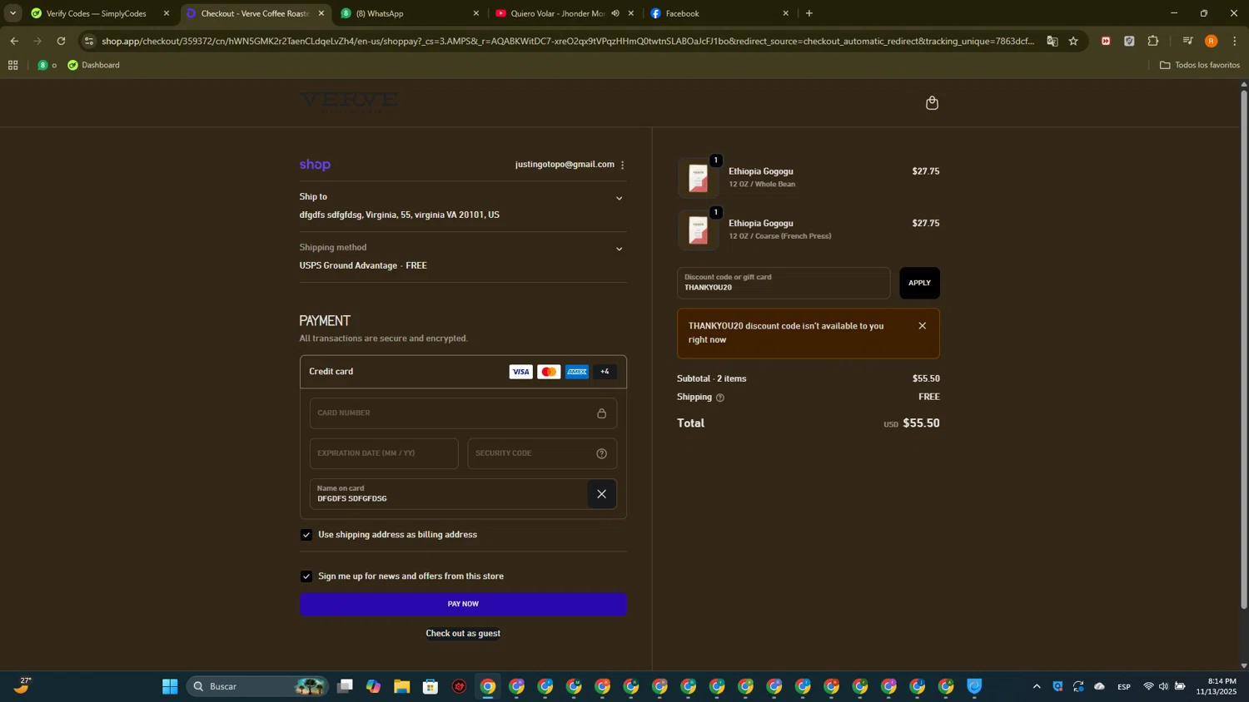
Task: Click the American Express logo
Action: click(577, 372)
